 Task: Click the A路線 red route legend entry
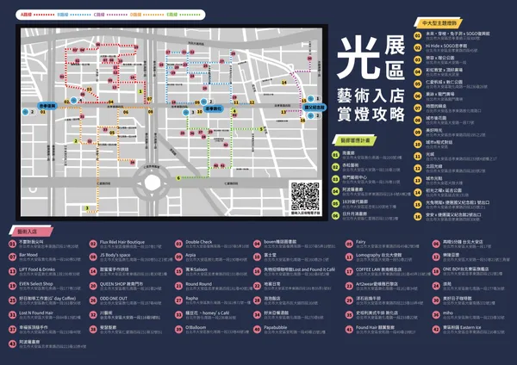pyautogui.click(x=37, y=15)
